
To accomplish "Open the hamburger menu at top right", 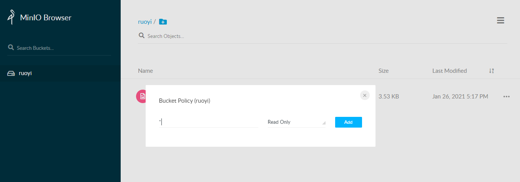I will click(500, 21).
